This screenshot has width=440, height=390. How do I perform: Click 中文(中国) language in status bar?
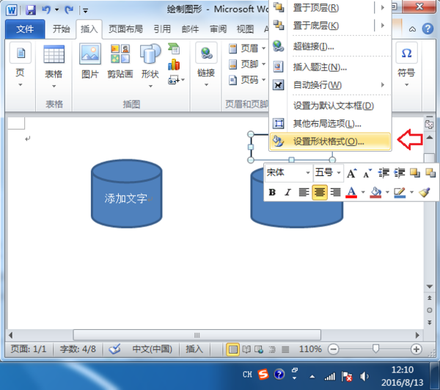point(152,349)
